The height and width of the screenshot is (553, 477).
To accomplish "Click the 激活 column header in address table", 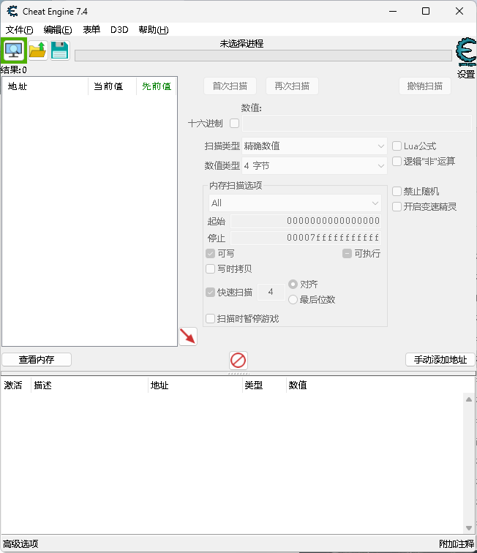I will (16, 385).
